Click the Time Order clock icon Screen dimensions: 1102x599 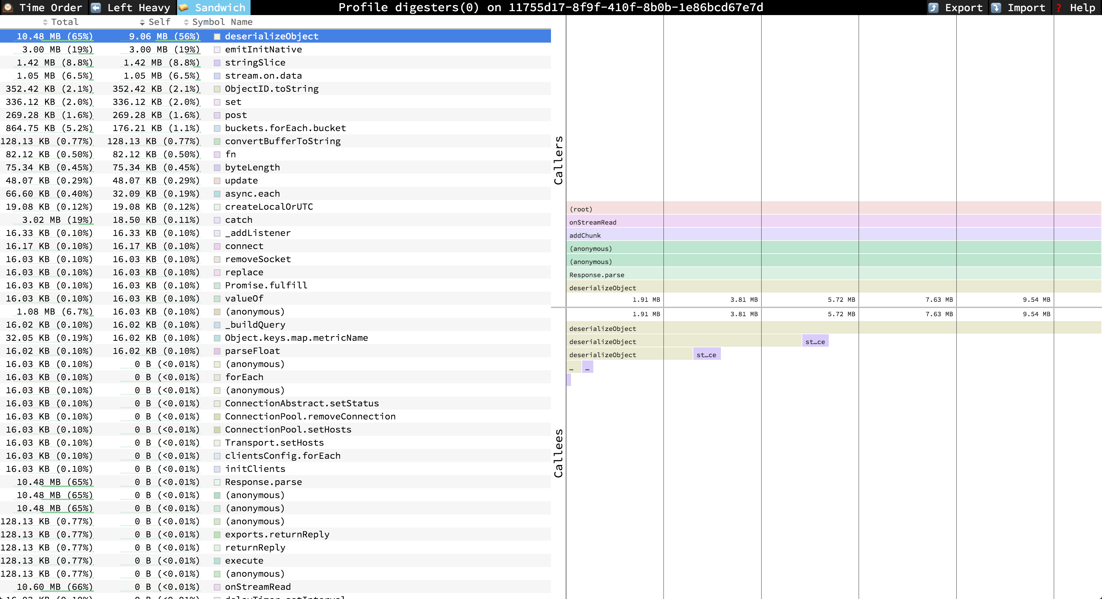(8, 7)
